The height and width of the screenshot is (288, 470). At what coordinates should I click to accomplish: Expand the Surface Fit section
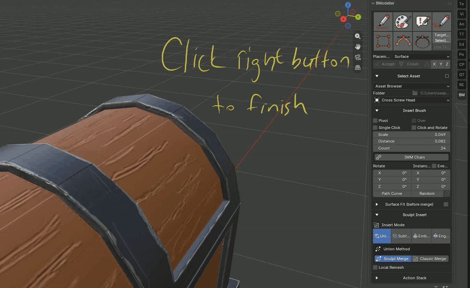click(377, 204)
